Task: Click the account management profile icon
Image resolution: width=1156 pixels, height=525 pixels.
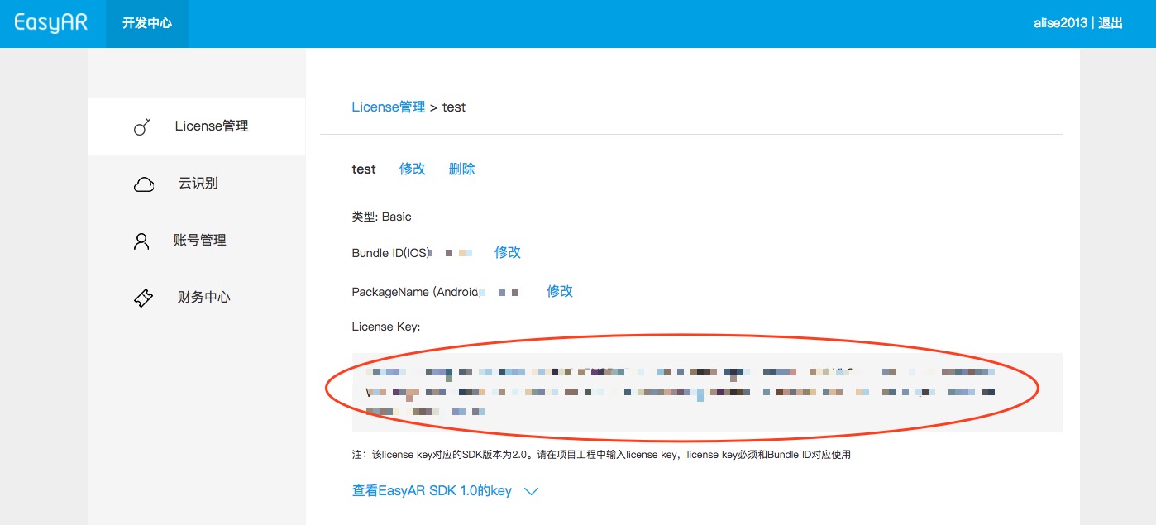Action: (x=141, y=240)
